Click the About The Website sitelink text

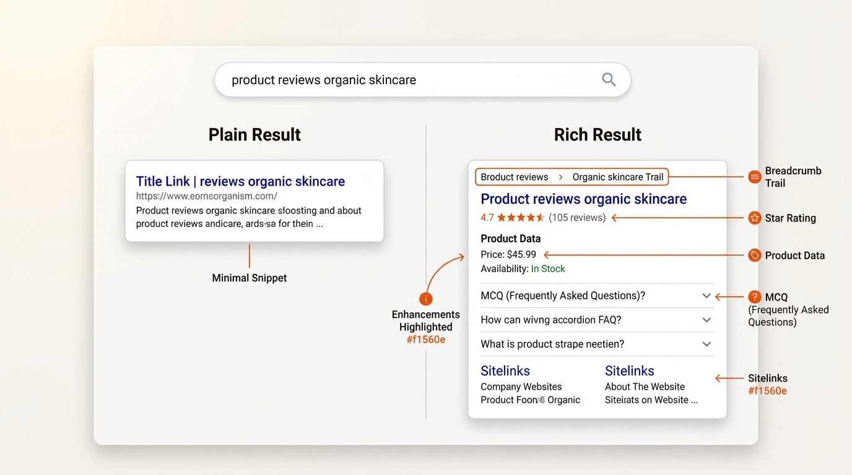pos(645,387)
